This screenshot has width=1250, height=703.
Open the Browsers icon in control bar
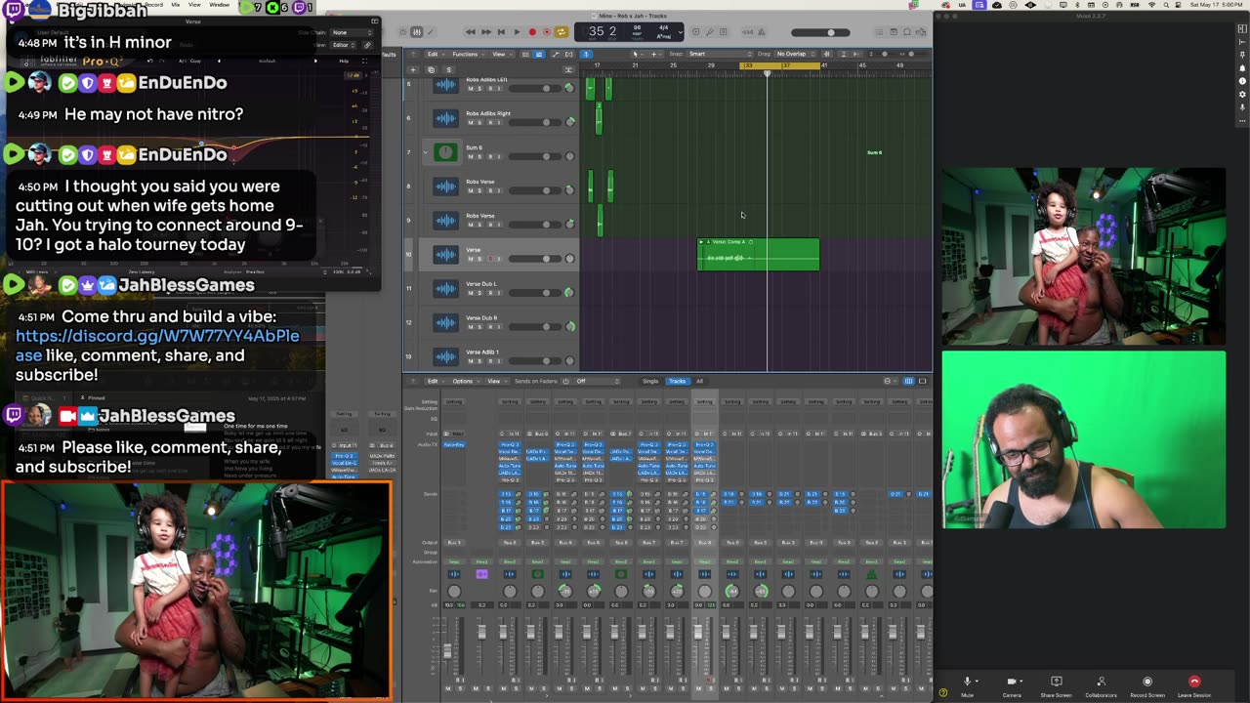pyautogui.click(x=921, y=32)
